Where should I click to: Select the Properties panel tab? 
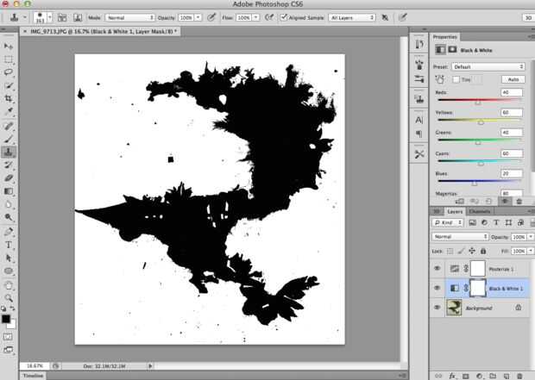coord(445,37)
